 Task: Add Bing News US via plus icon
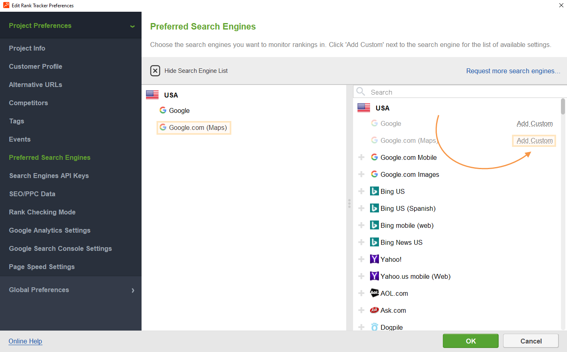362,242
